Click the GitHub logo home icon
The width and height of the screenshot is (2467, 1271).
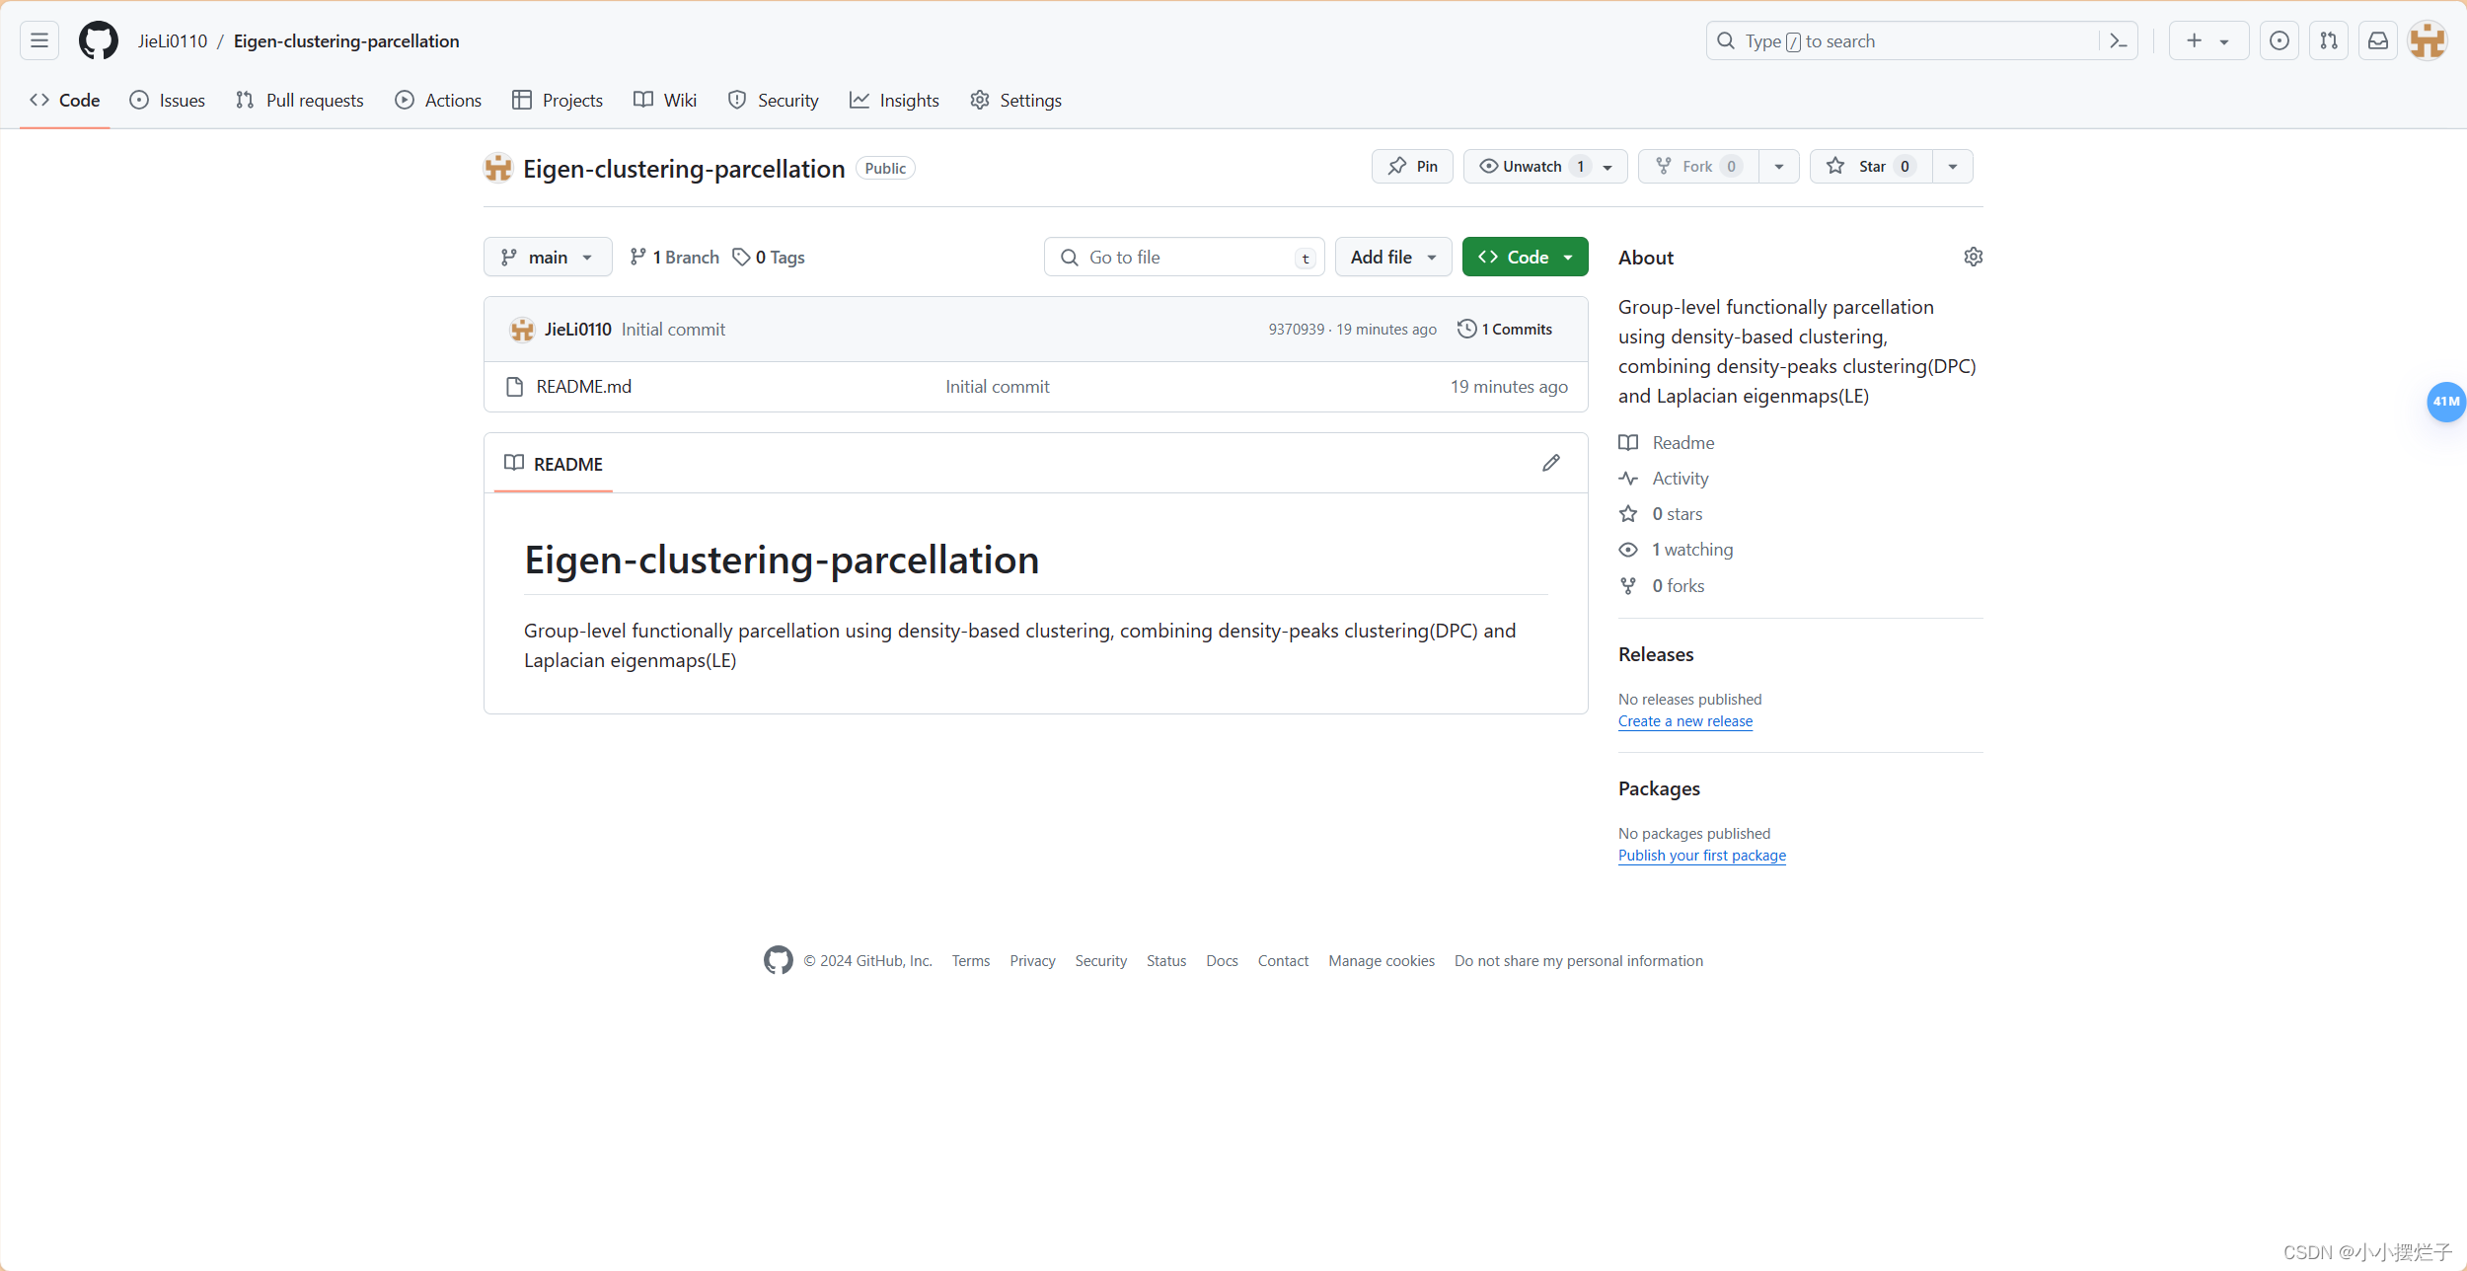[x=99, y=40]
